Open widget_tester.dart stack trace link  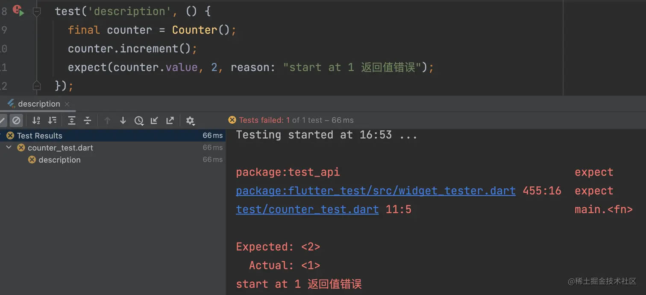click(x=376, y=191)
